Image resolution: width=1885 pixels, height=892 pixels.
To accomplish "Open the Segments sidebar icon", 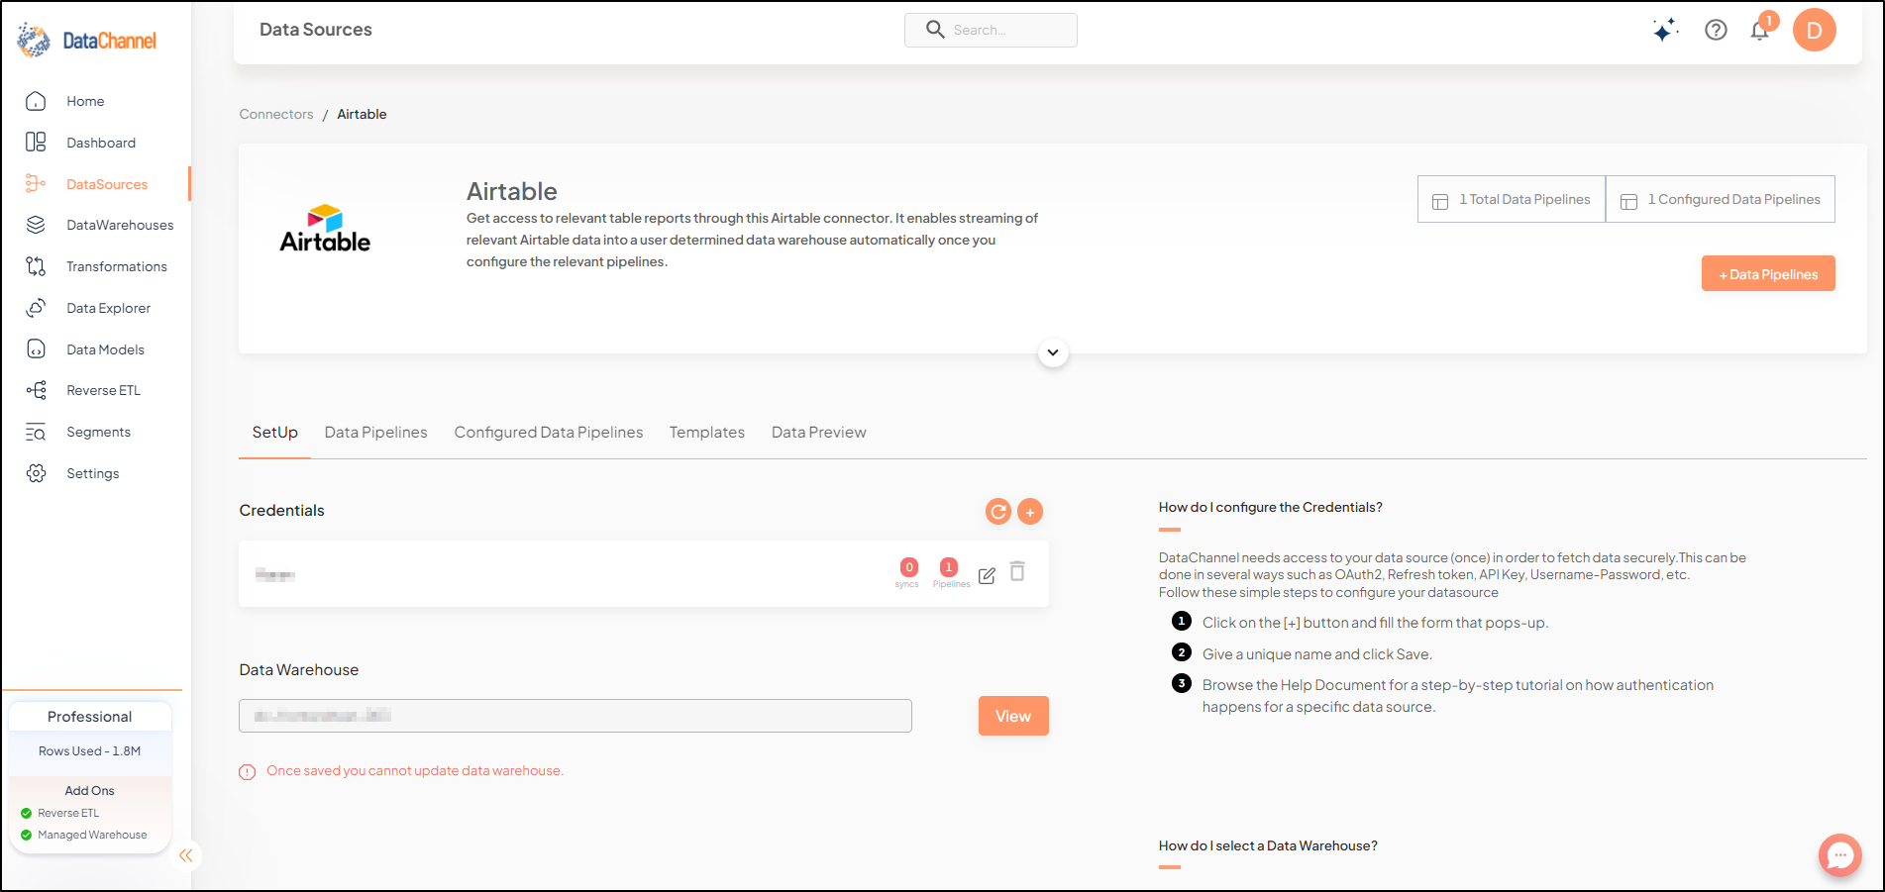I will click(36, 432).
